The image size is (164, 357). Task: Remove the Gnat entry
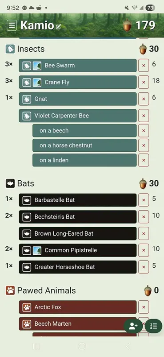(144, 99)
